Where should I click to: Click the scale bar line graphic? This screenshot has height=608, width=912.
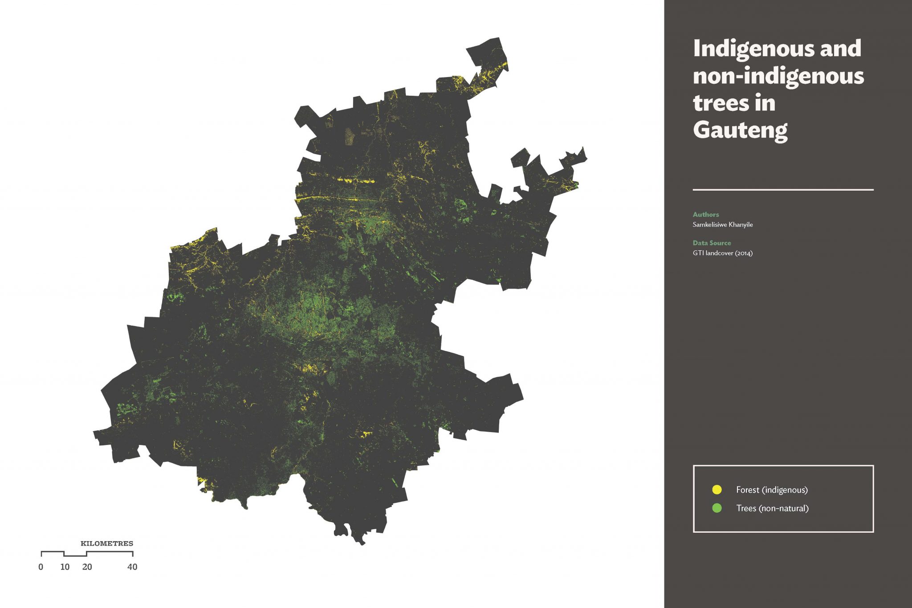(87, 554)
